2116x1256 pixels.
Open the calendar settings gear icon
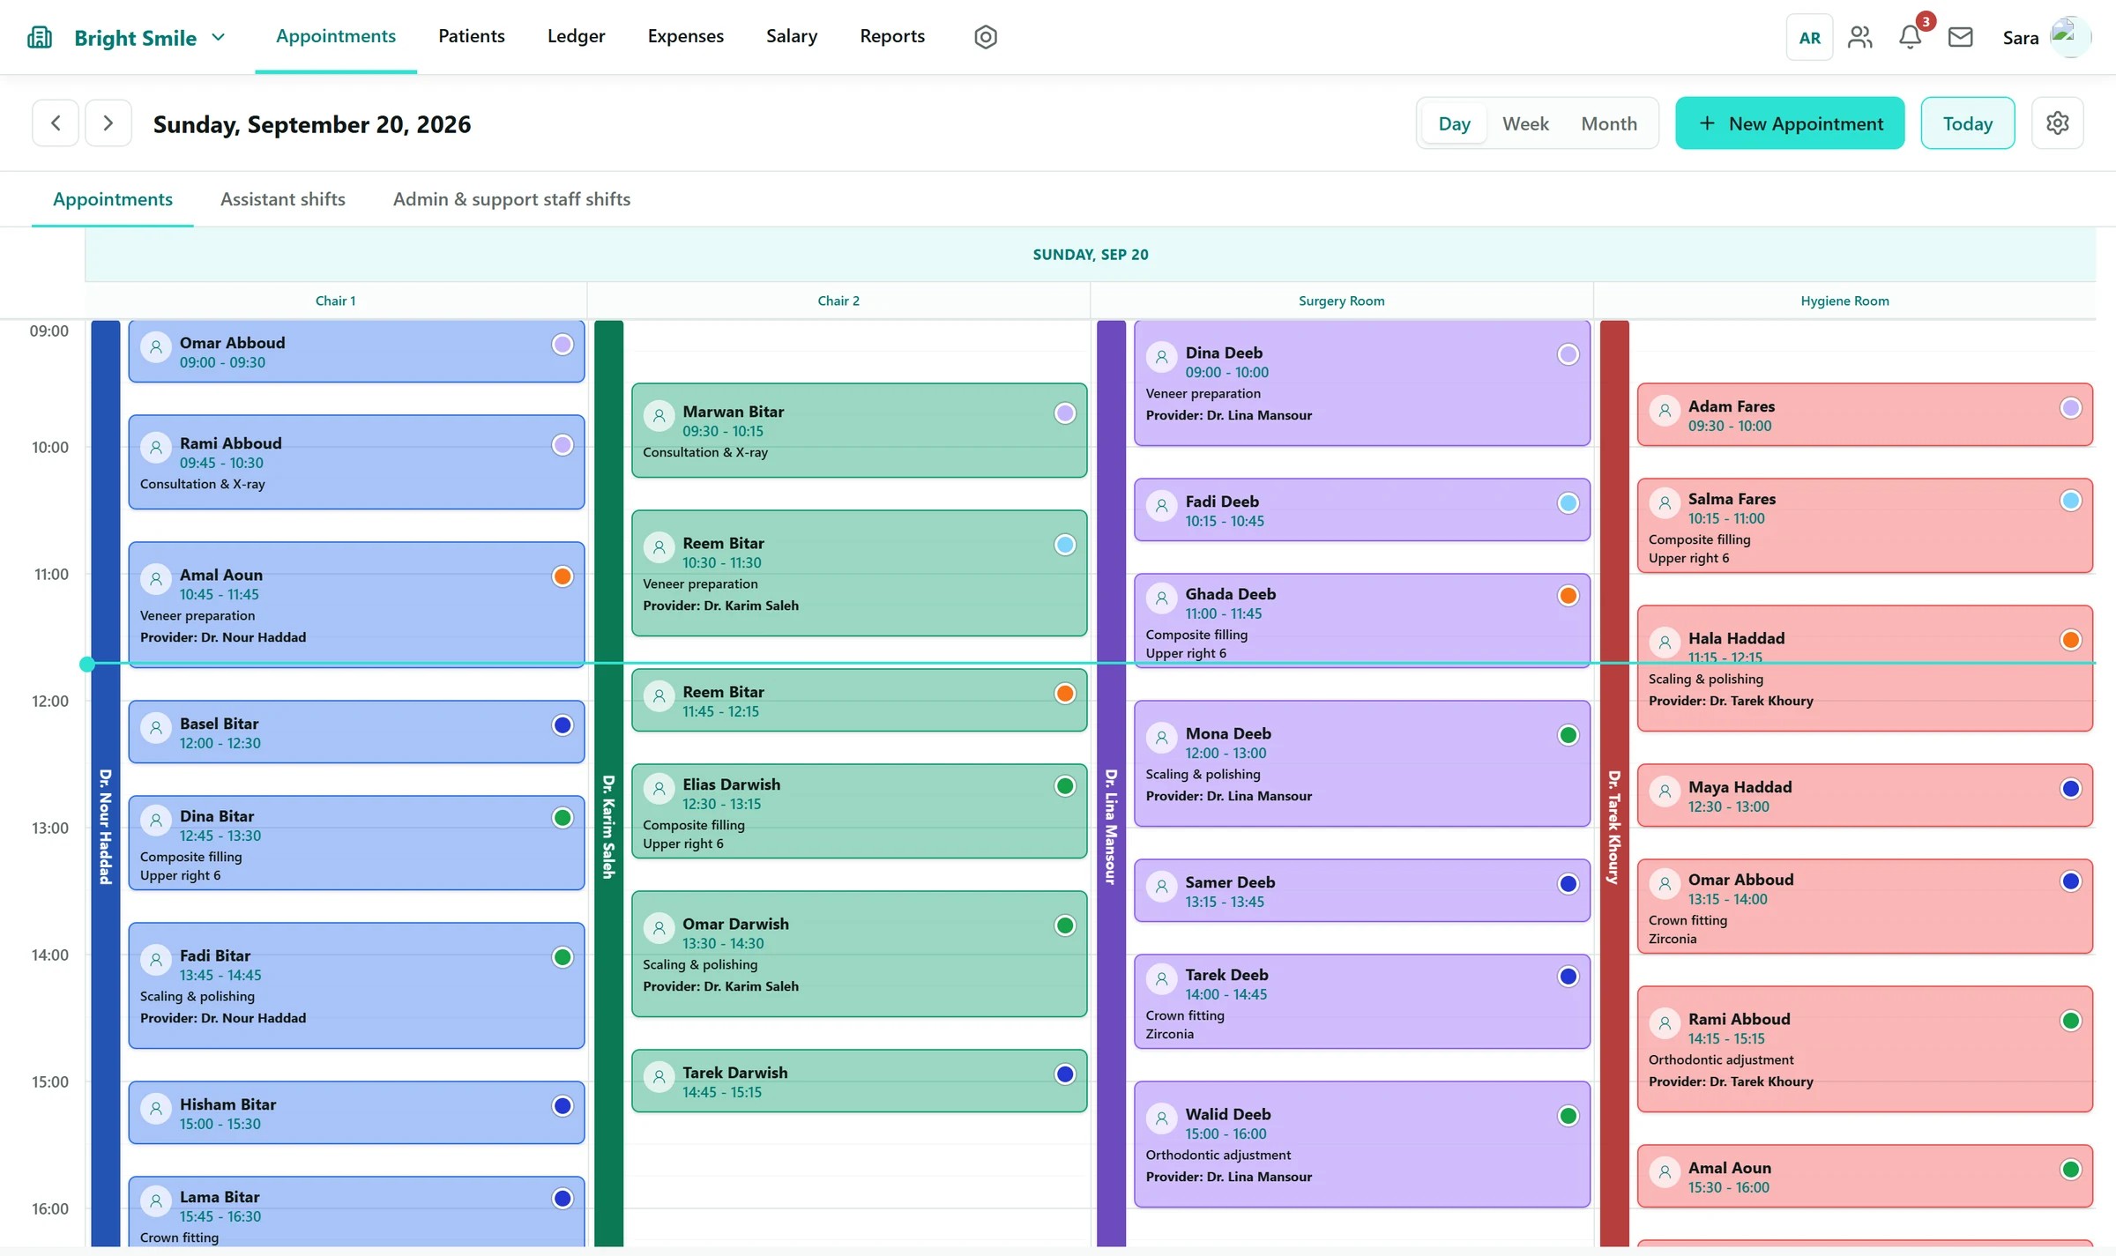(x=2057, y=123)
